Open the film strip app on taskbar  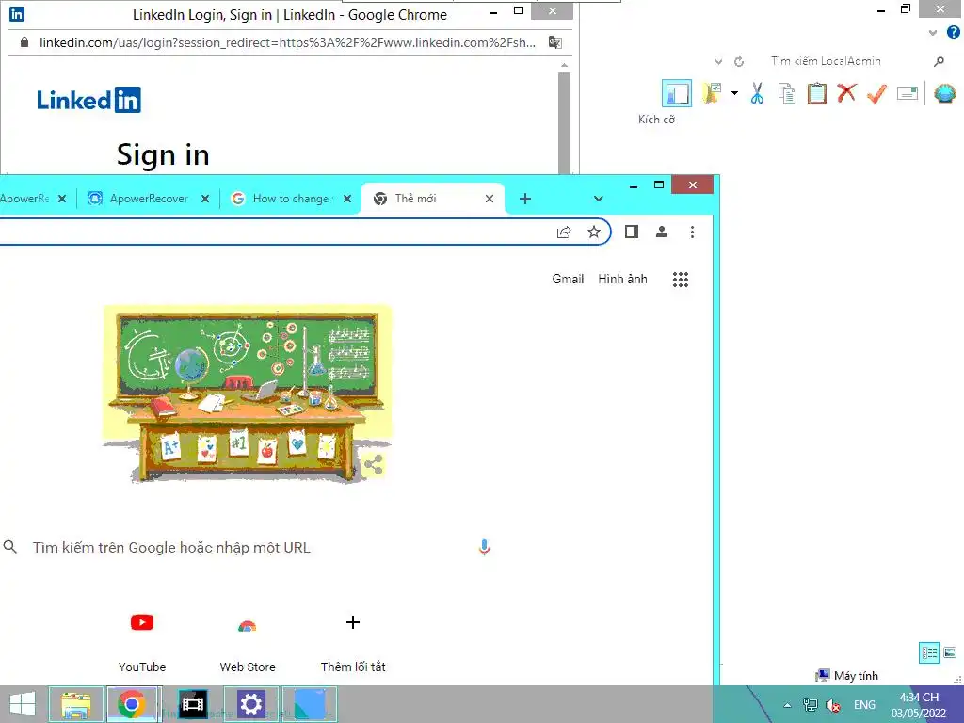(192, 704)
